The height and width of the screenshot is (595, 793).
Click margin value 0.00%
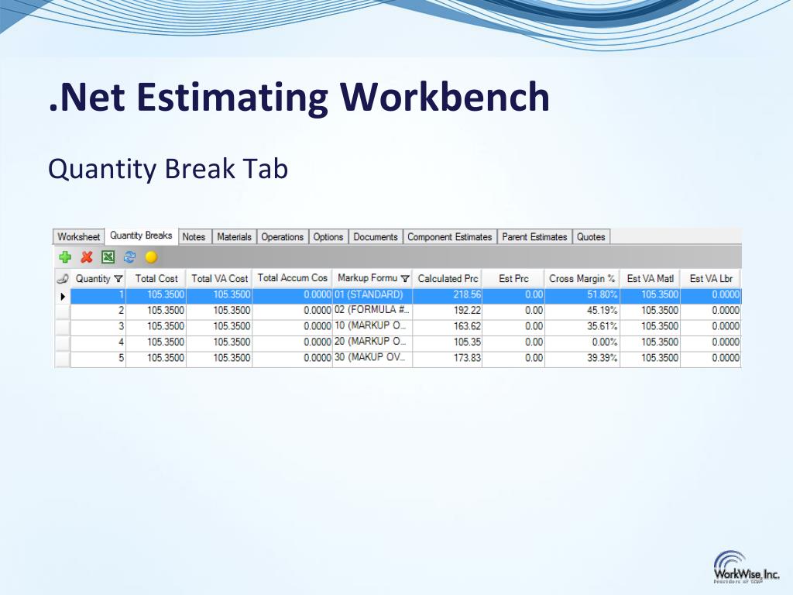click(582, 342)
